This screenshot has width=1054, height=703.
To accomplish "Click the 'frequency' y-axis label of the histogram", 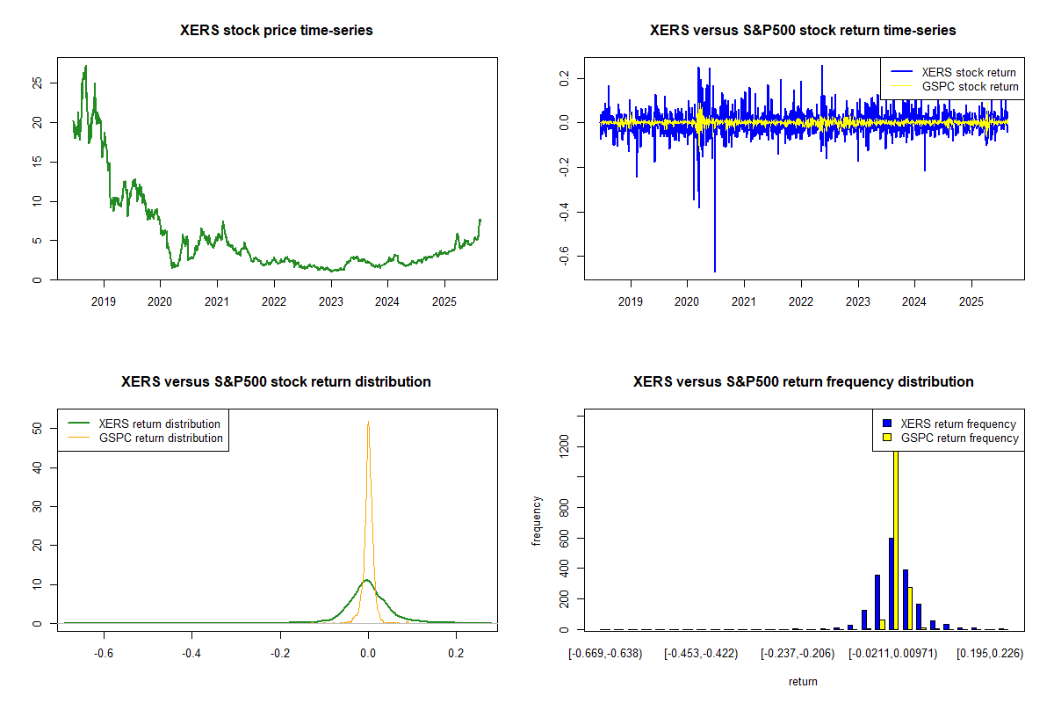I will [538, 521].
